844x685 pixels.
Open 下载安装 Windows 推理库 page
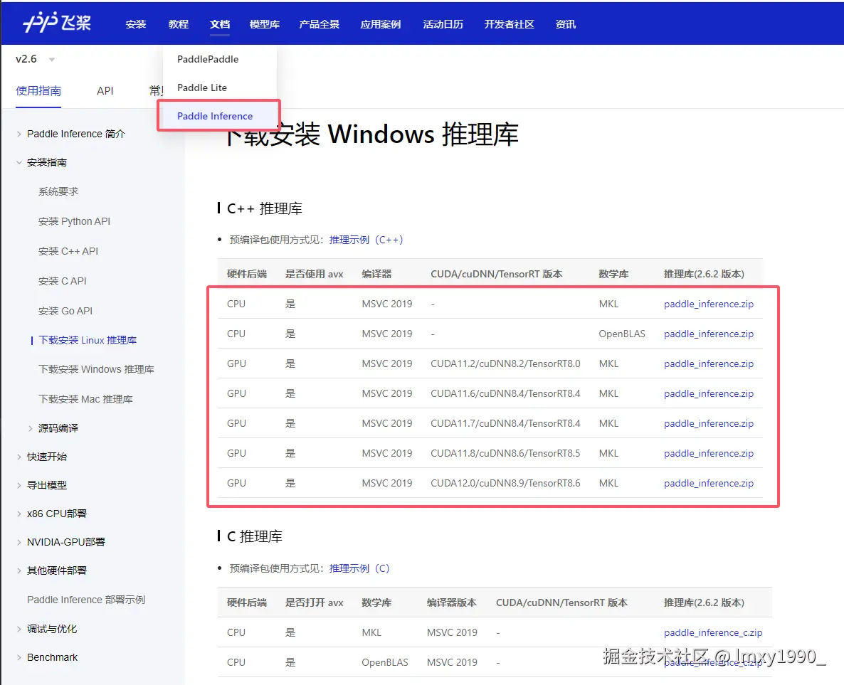[x=96, y=369]
